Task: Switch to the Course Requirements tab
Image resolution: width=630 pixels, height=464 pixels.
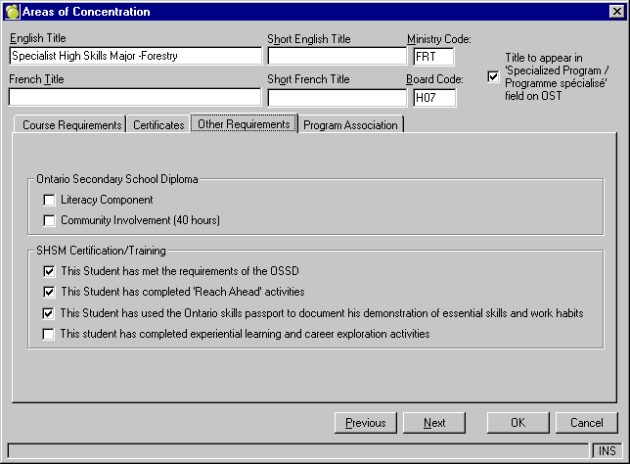Action: click(71, 125)
